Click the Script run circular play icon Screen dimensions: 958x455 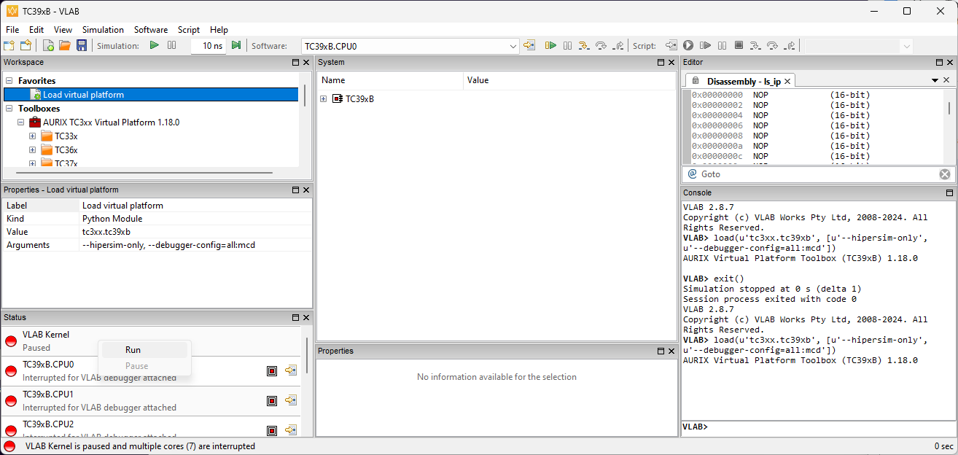pyautogui.click(x=688, y=45)
